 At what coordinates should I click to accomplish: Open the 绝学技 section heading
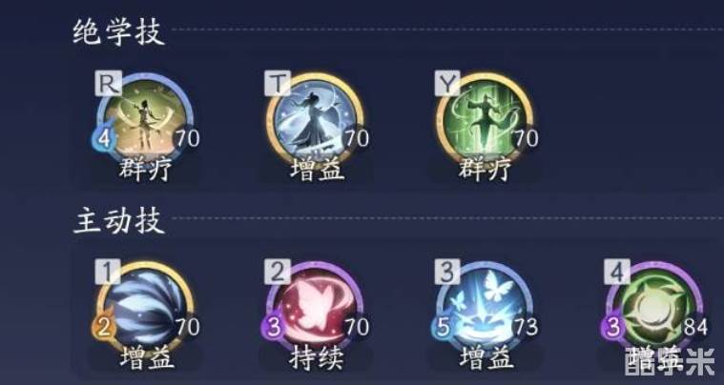coord(118,32)
